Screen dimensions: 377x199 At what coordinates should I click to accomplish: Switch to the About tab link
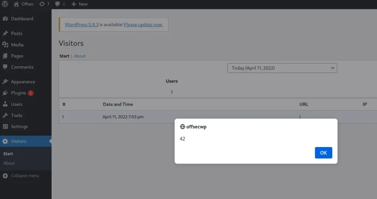(80, 56)
